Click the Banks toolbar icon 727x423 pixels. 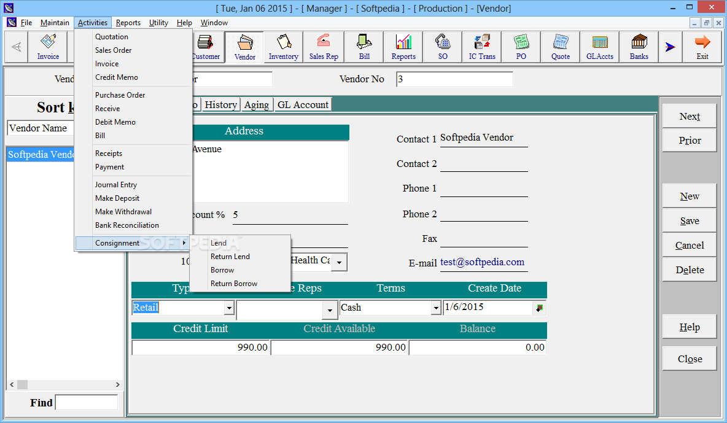click(x=639, y=47)
